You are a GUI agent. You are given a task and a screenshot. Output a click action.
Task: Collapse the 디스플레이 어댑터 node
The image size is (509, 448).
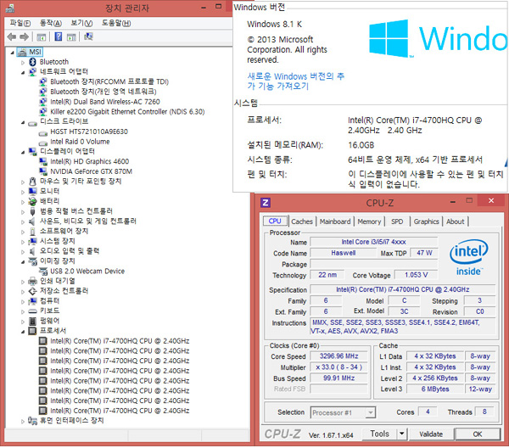pyautogui.click(x=23, y=152)
